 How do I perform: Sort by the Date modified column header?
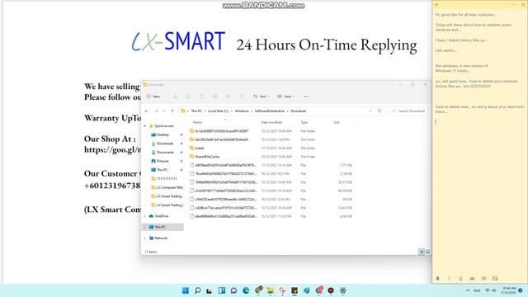coord(271,122)
